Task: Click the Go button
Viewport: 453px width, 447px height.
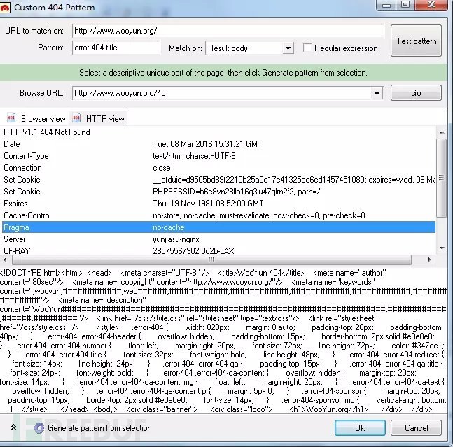Action: click(416, 93)
